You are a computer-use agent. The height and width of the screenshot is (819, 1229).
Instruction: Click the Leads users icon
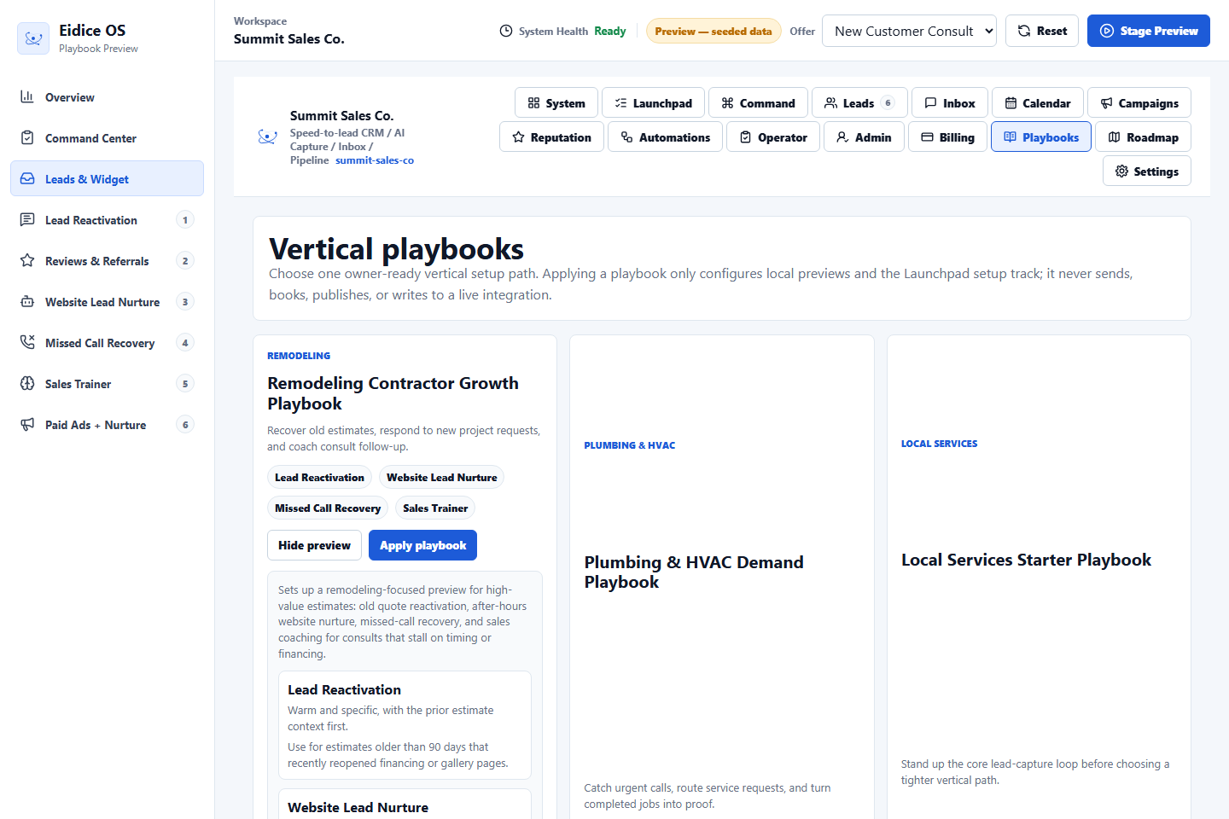(830, 102)
